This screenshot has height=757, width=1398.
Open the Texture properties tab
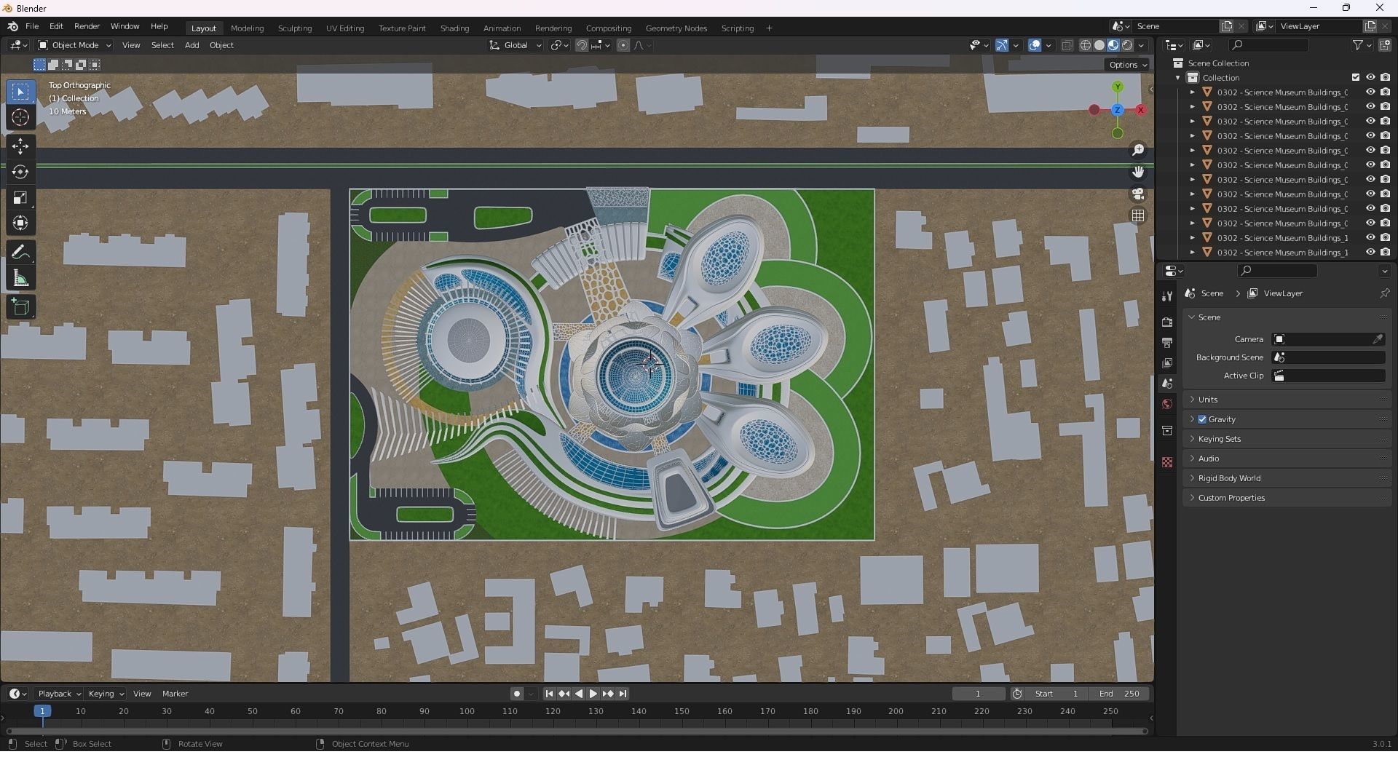point(1167,462)
